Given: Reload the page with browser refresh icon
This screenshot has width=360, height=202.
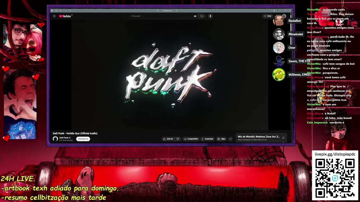Looking at the screenshot, I should click(70, 11).
